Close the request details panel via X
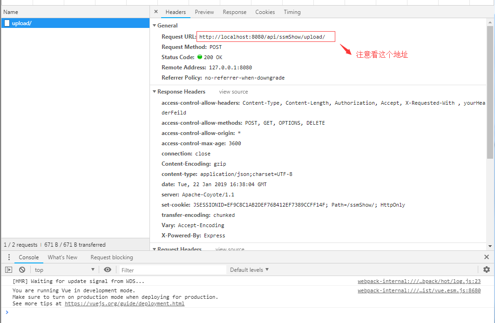Viewport: 495px width, 323px height. click(156, 11)
